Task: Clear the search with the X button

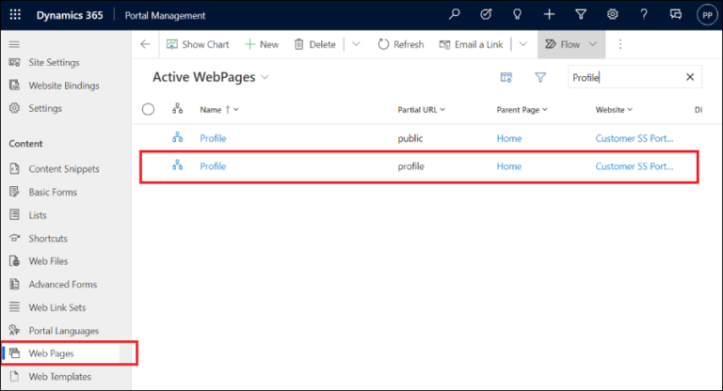Action: coord(690,78)
